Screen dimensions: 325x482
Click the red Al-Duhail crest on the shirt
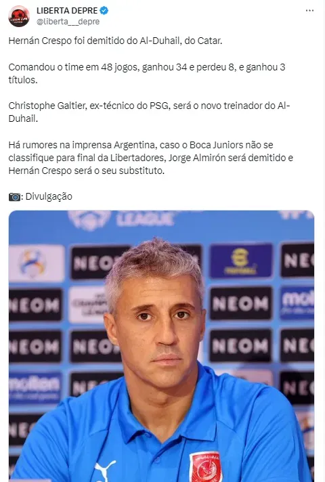tap(206, 467)
